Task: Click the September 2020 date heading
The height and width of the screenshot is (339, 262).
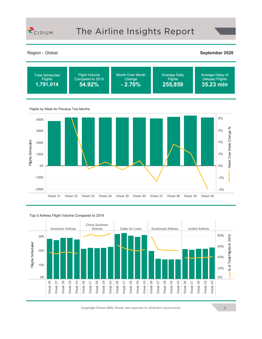Action: click(216, 53)
